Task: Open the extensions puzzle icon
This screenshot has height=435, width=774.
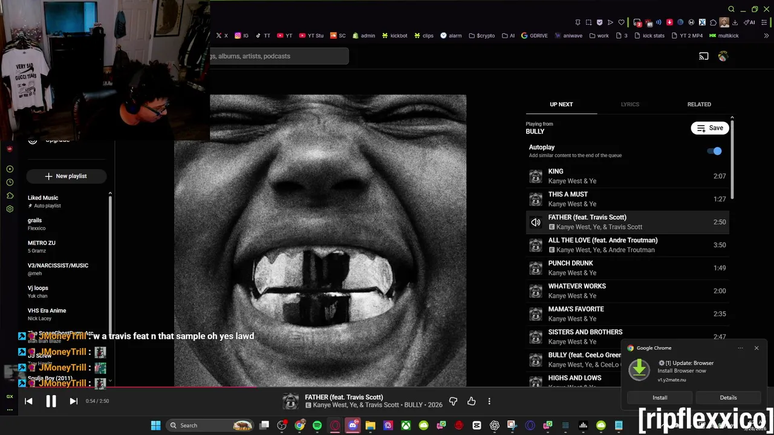Action: tap(713, 22)
